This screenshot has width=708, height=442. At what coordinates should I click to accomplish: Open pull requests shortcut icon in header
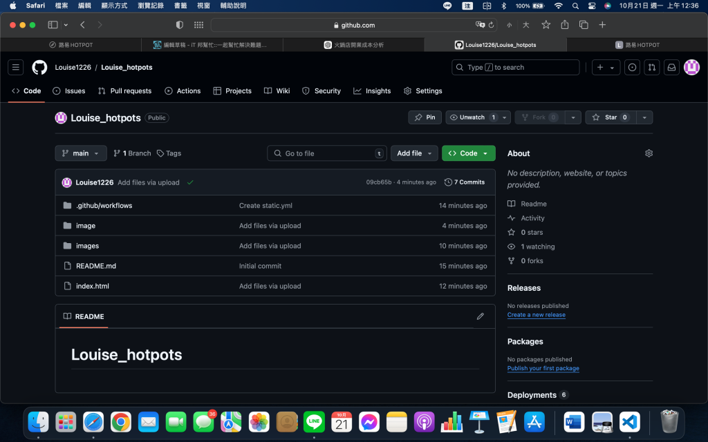(652, 67)
